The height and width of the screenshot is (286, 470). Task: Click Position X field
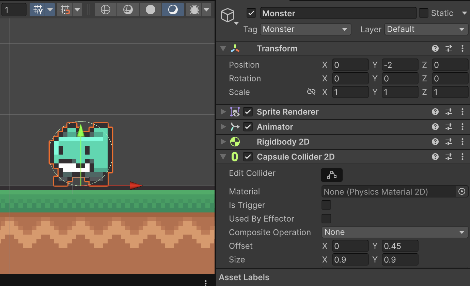pyautogui.click(x=350, y=65)
